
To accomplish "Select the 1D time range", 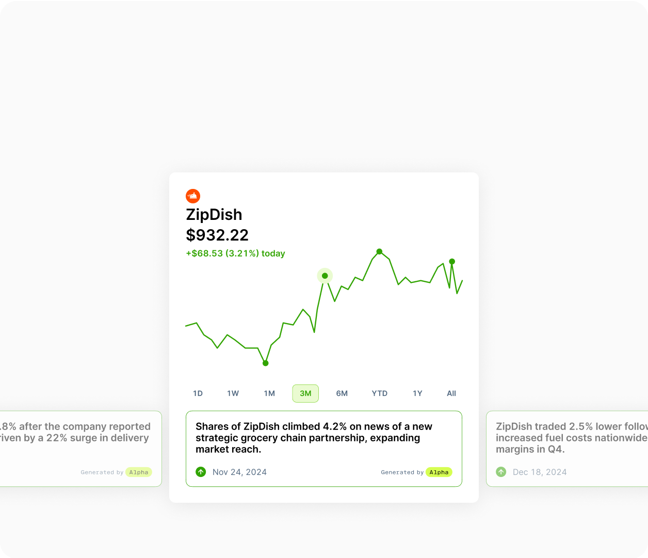I will click(x=198, y=393).
